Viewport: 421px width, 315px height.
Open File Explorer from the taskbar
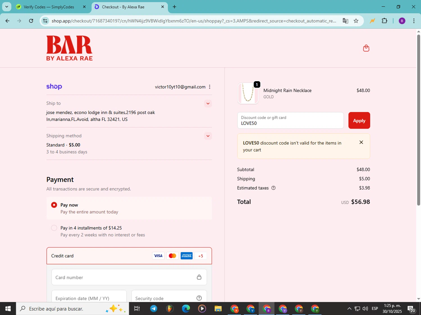click(x=218, y=309)
